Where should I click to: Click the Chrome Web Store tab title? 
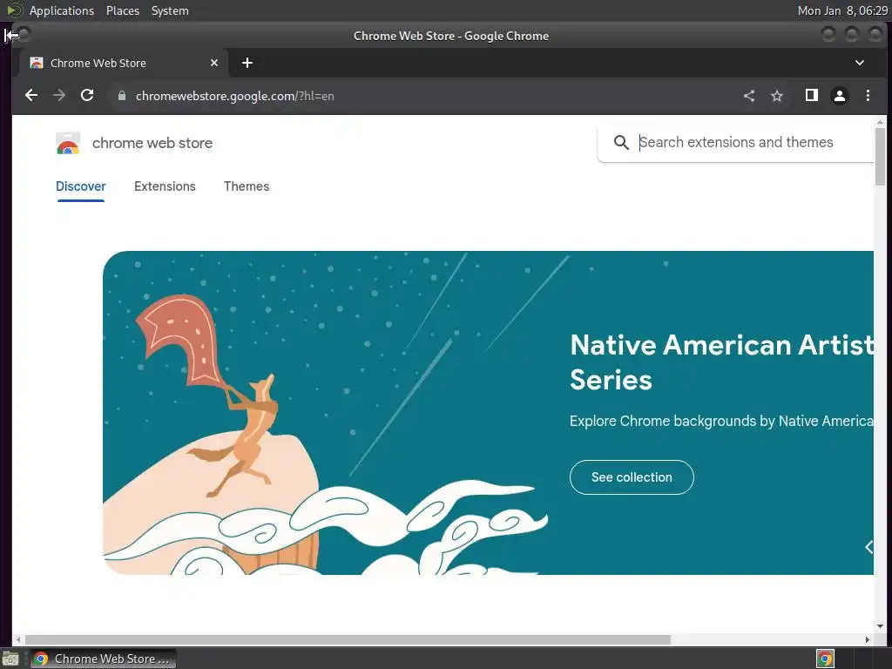coord(98,63)
